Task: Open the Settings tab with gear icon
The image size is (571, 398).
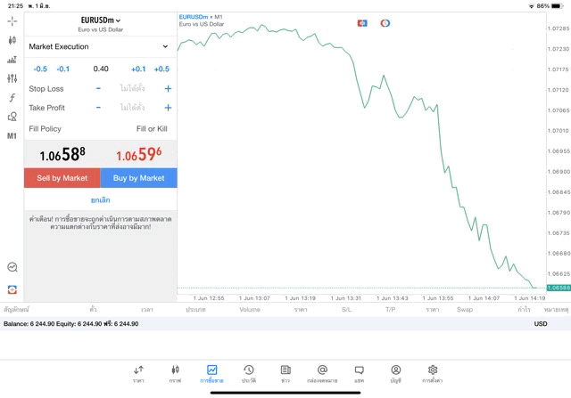Action: click(x=433, y=374)
